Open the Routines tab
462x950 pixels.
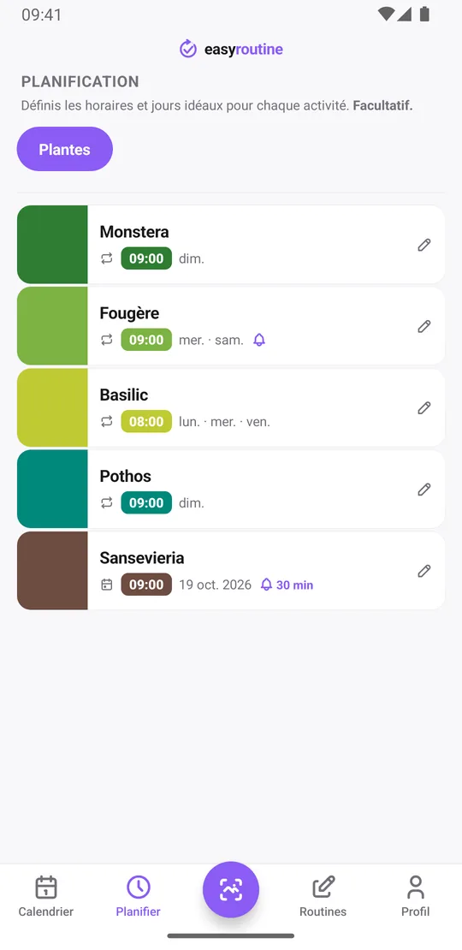tap(323, 896)
